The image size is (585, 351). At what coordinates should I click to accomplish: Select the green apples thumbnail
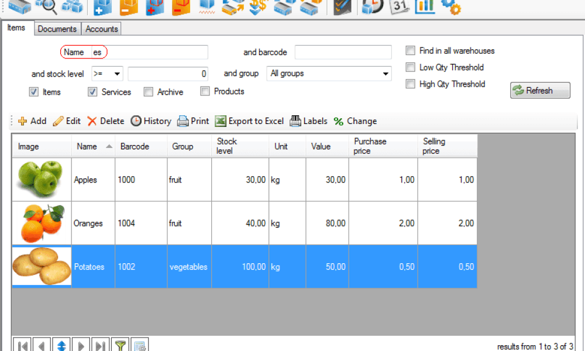(42, 180)
